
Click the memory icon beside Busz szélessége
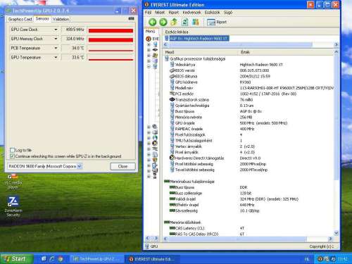tap(172, 193)
